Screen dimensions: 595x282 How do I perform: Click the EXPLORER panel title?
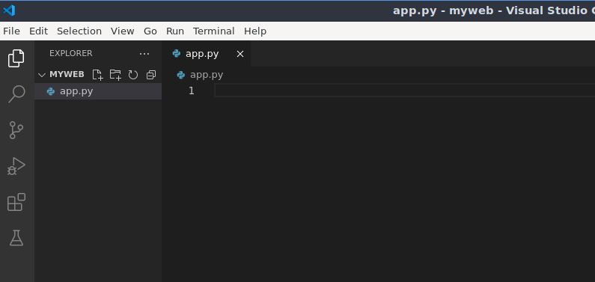click(70, 53)
